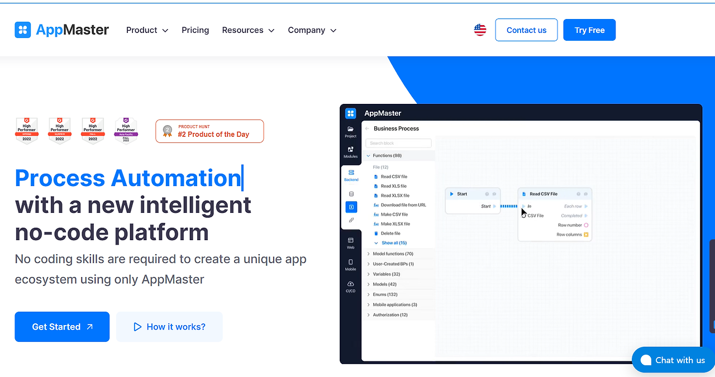The width and height of the screenshot is (715, 377).
Task: Click the AppMaster logo in the header
Action: click(x=61, y=30)
